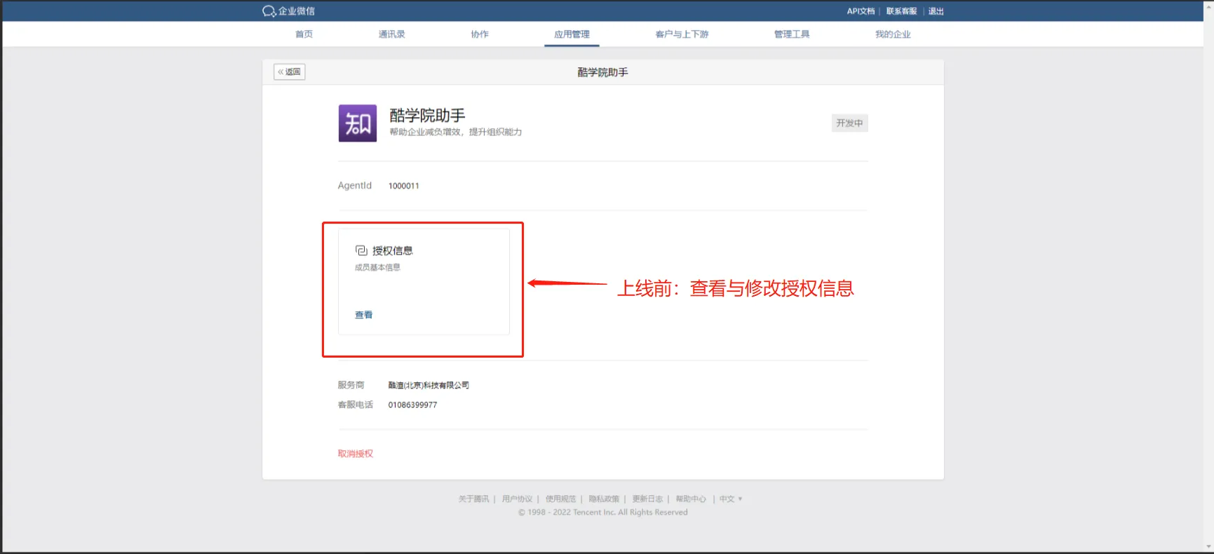Image resolution: width=1214 pixels, height=554 pixels.
Task: Click the 服务商 name 酷渲(北京)科技有限公司
Action: (429, 385)
